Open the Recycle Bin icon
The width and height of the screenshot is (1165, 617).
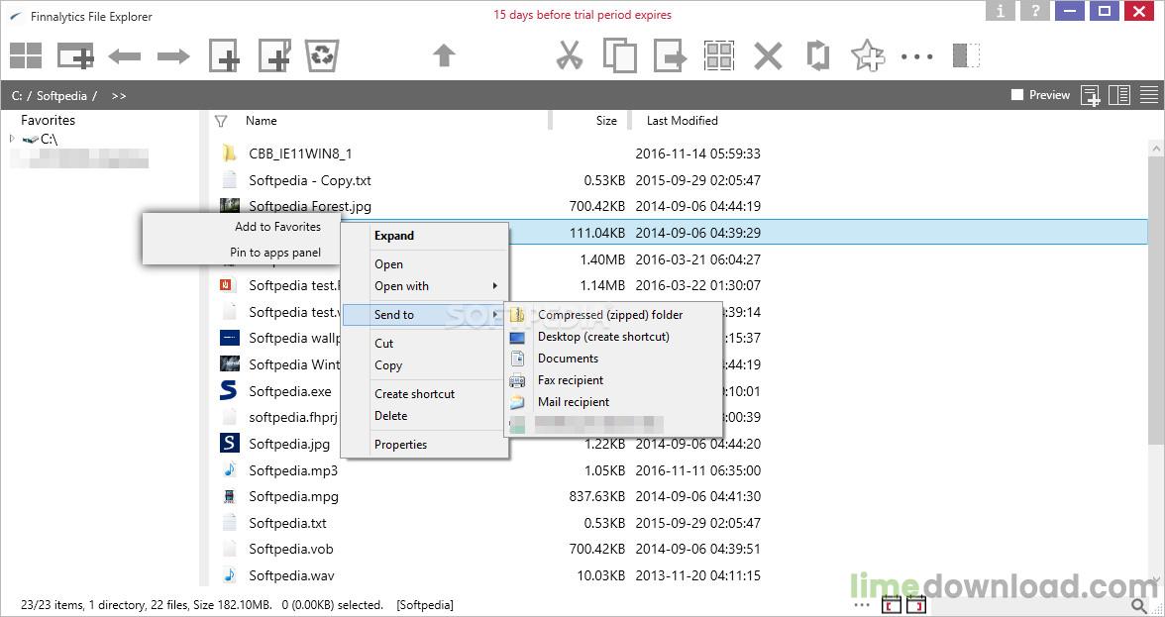[x=323, y=56]
